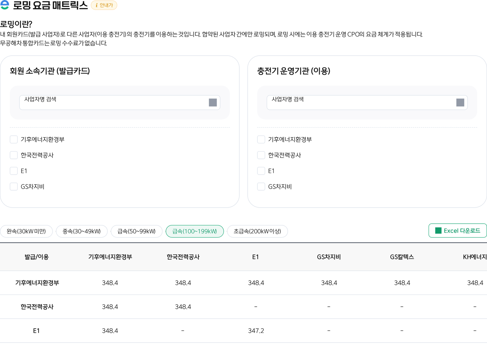Select the 중속(30~49kW) tab
Viewport: 487px width, 346px height.
82,231
